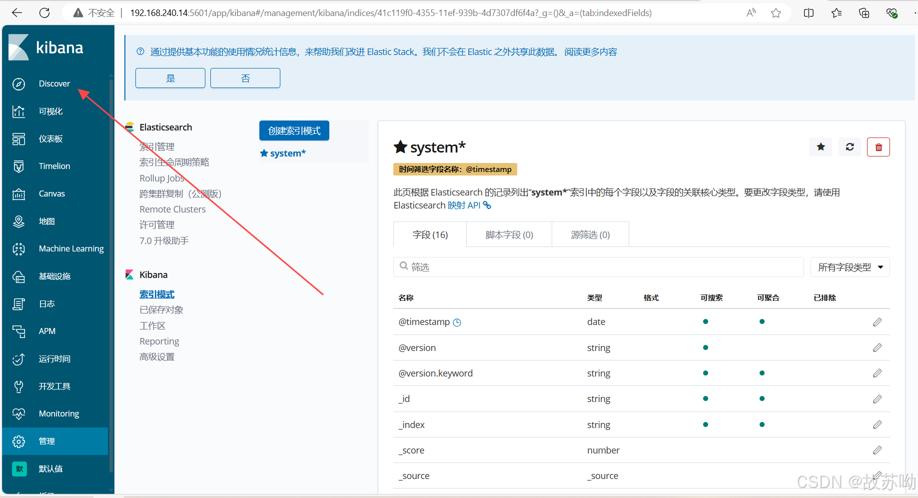Open 索引生命周期策略 menu item
918x498 pixels.
tap(174, 162)
